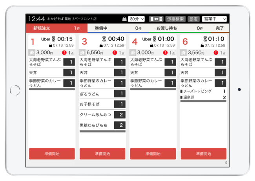Click the red alert icon on order 3
The height and width of the screenshot is (181, 255).
pos(115,53)
